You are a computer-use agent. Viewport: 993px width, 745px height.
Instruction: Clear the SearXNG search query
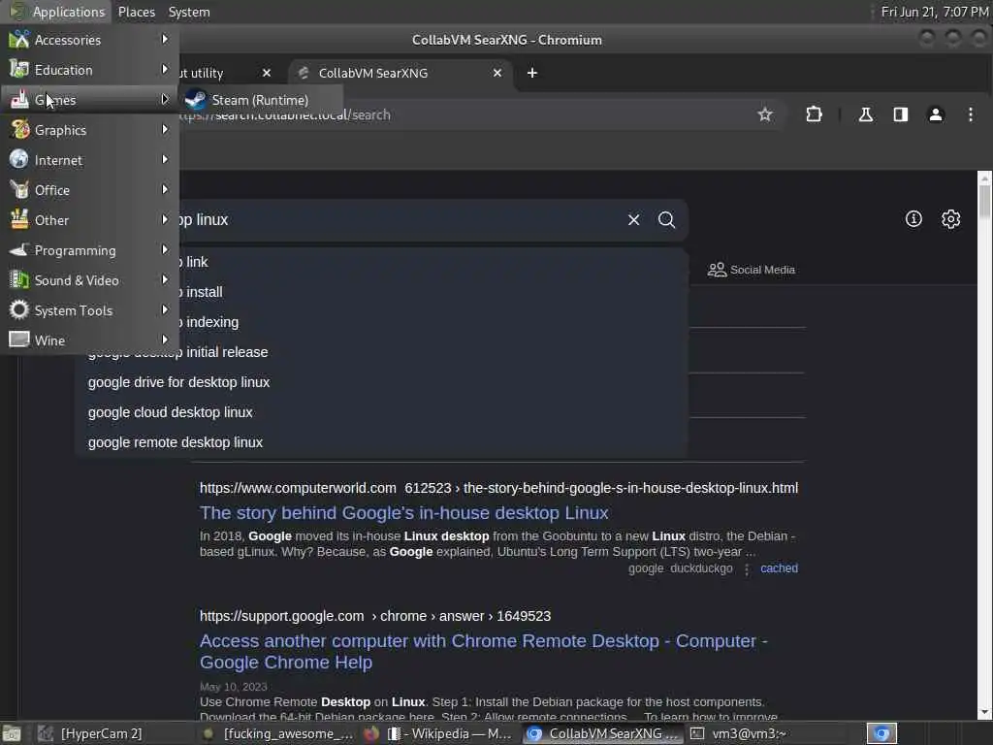(x=633, y=220)
